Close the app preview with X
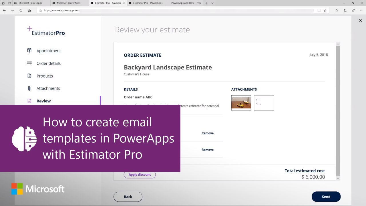The width and height of the screenshot is (366, 206). point(361,20)
